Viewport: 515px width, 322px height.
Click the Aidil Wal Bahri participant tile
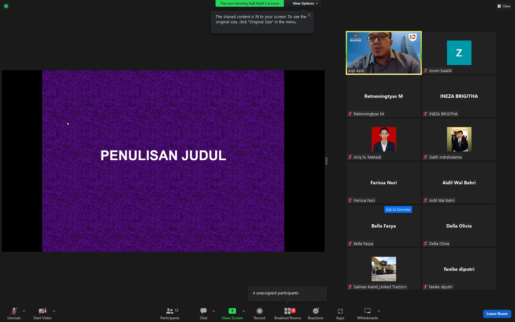[x=459, y=183]
